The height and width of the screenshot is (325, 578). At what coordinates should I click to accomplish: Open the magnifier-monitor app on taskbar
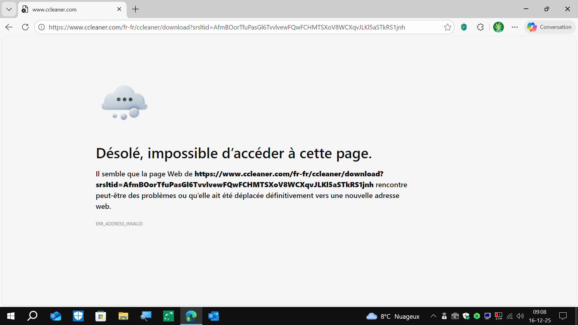point(146,316)
